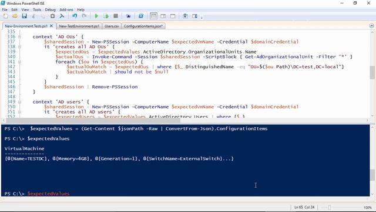Click the Redo arrow icon
Screen dimensions: 376x212
click(x=84, y=16)
